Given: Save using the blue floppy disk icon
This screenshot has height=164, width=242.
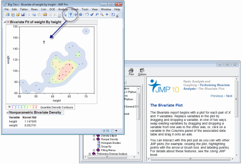Looking at the screenshot, I should click(x=23, y=15).
